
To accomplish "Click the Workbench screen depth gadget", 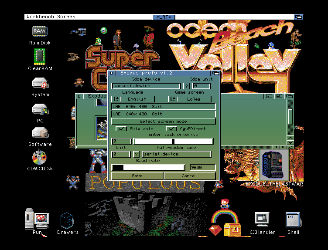I will pos(298,17).
